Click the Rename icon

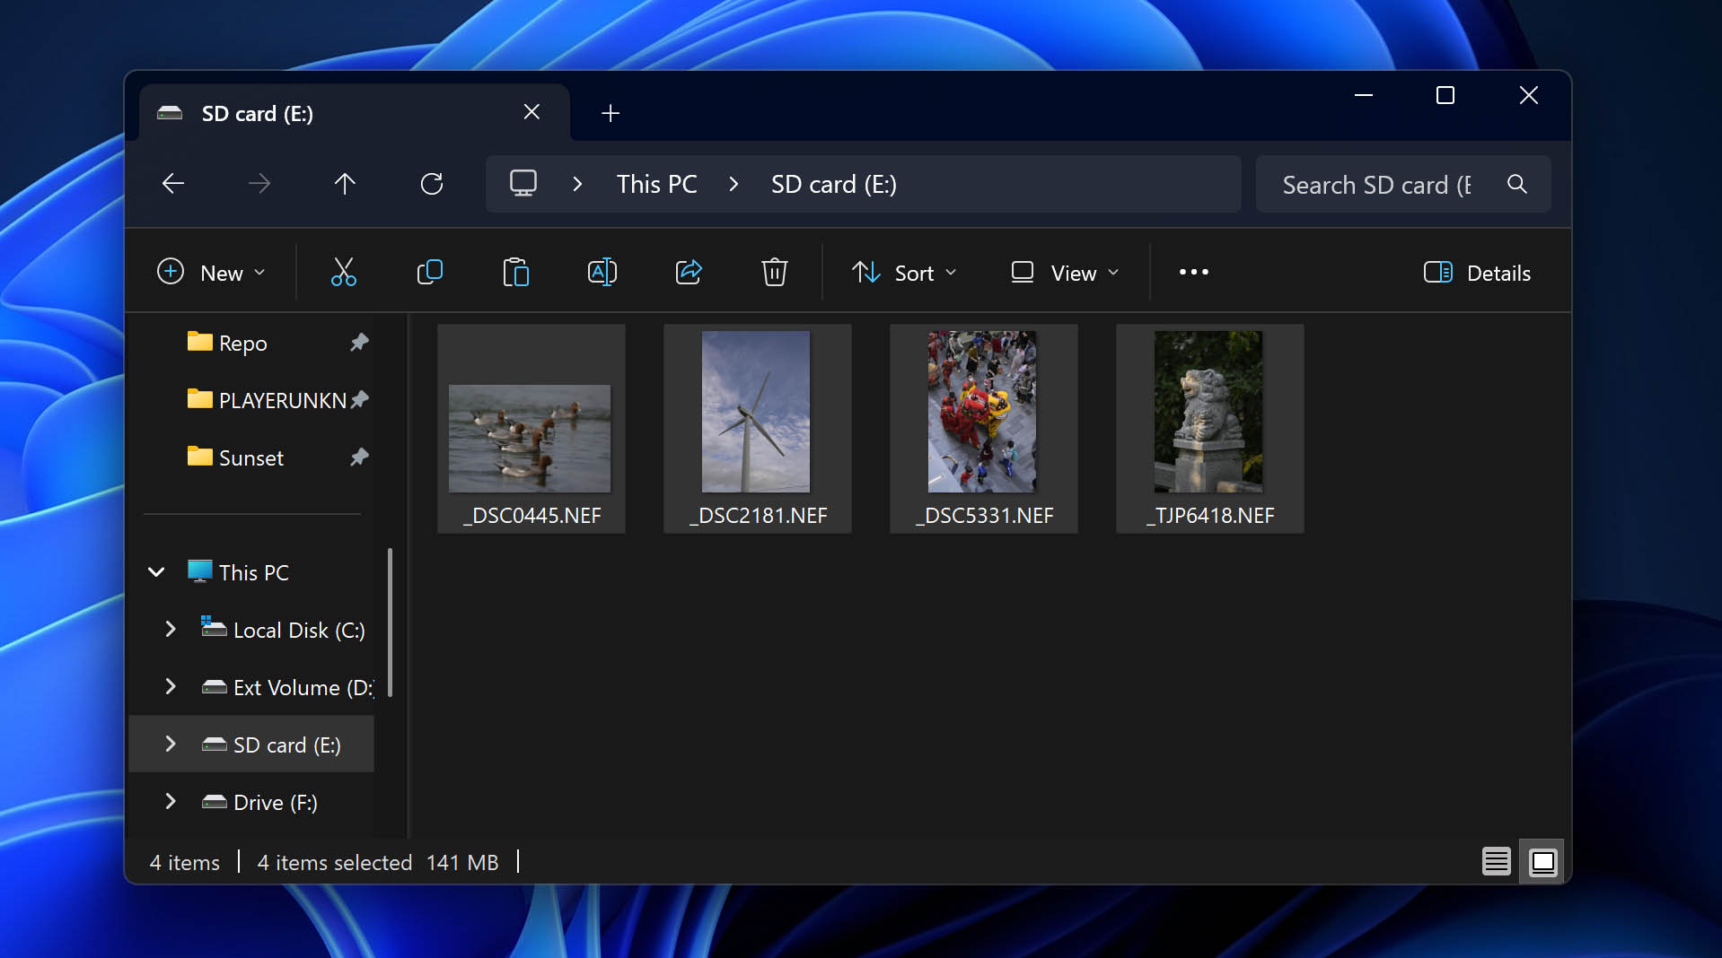602,272
